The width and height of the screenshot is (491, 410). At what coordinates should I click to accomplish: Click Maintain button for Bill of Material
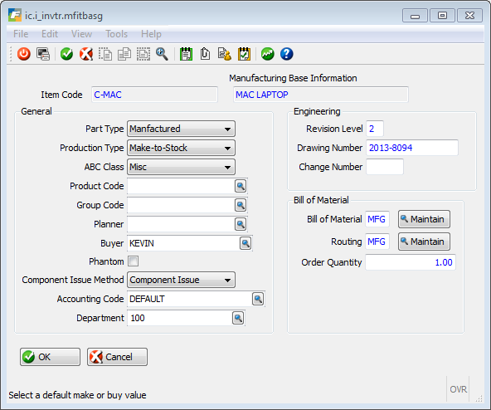pyautogui.click(x=424, y=219)
